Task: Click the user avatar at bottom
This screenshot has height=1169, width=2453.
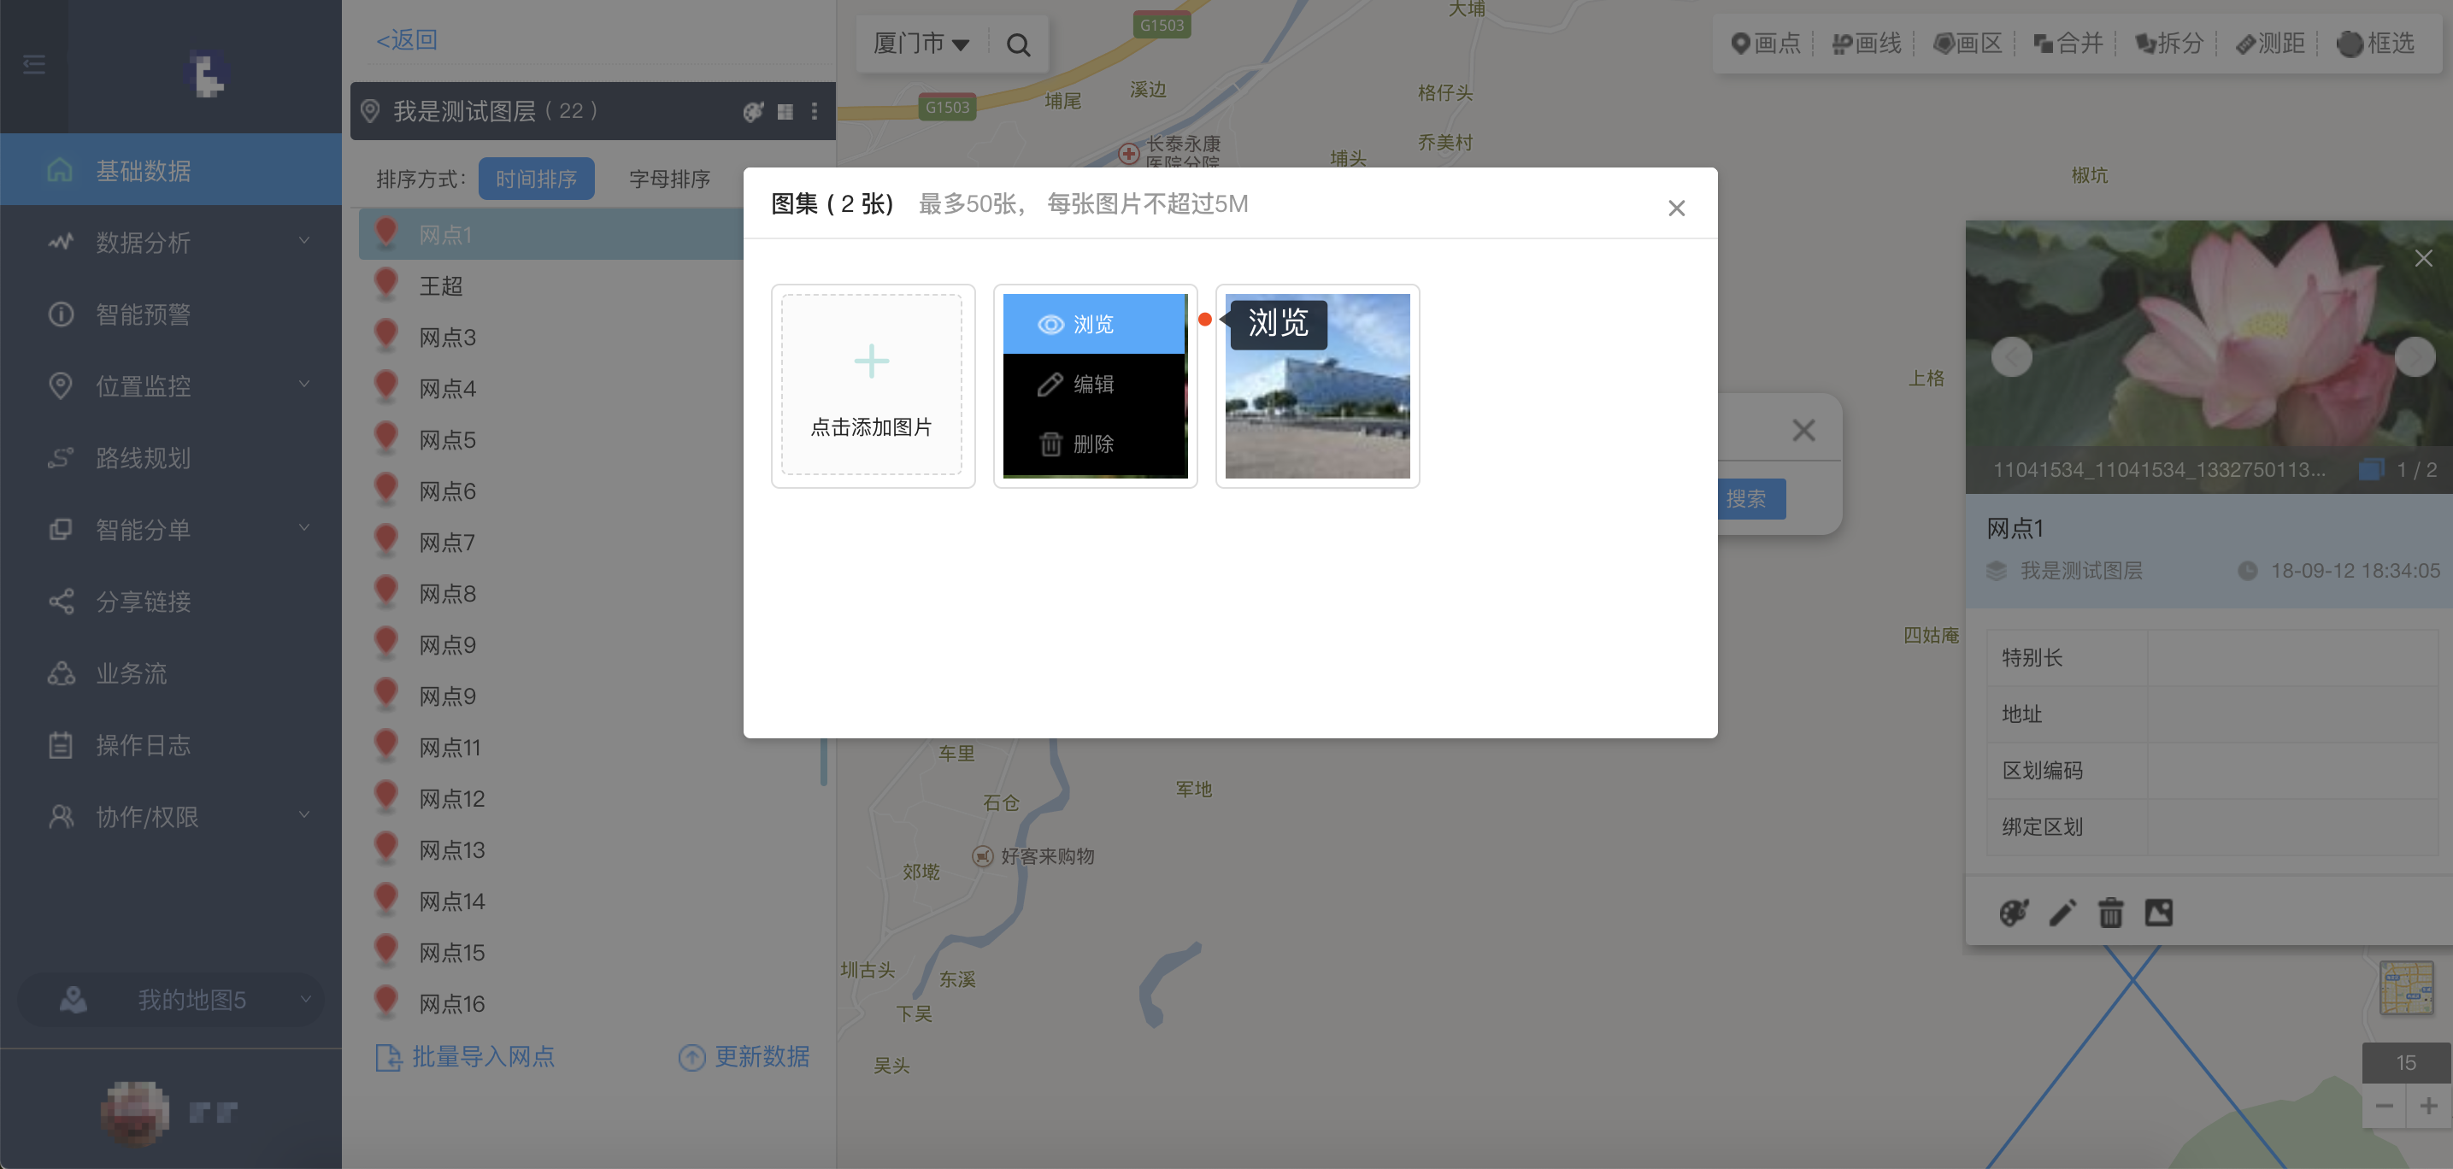Action: click(135, 1112)
